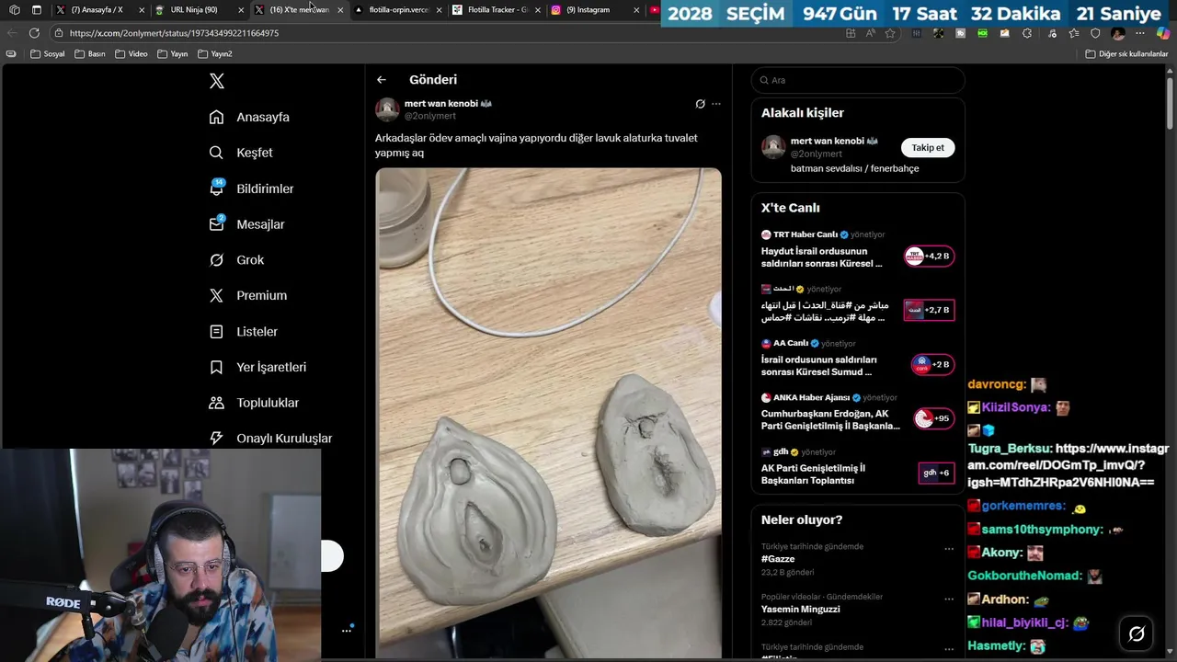Open Grok from sidebar
1177x662 pixels.
pos(236,260)
